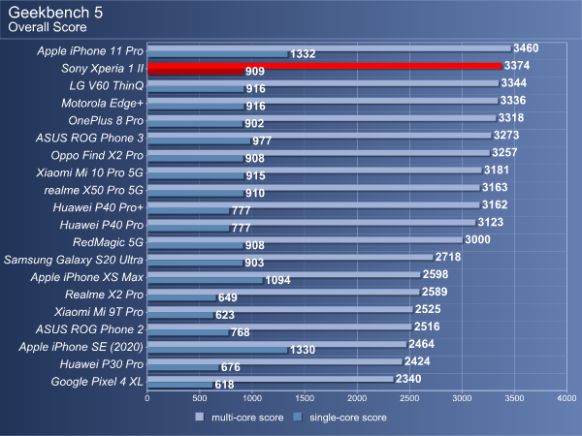Click the 3344 score value

pos(514,83)
